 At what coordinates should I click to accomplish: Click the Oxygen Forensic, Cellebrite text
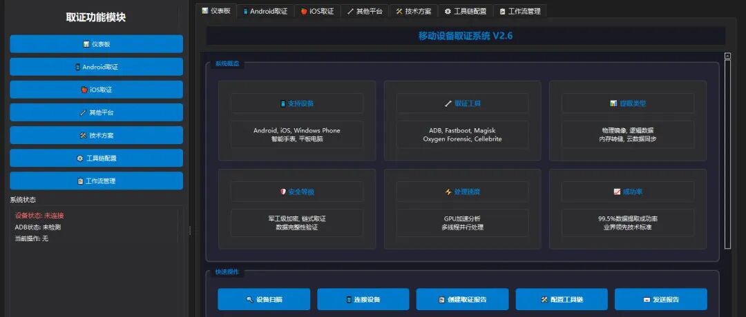pos(462,139)
